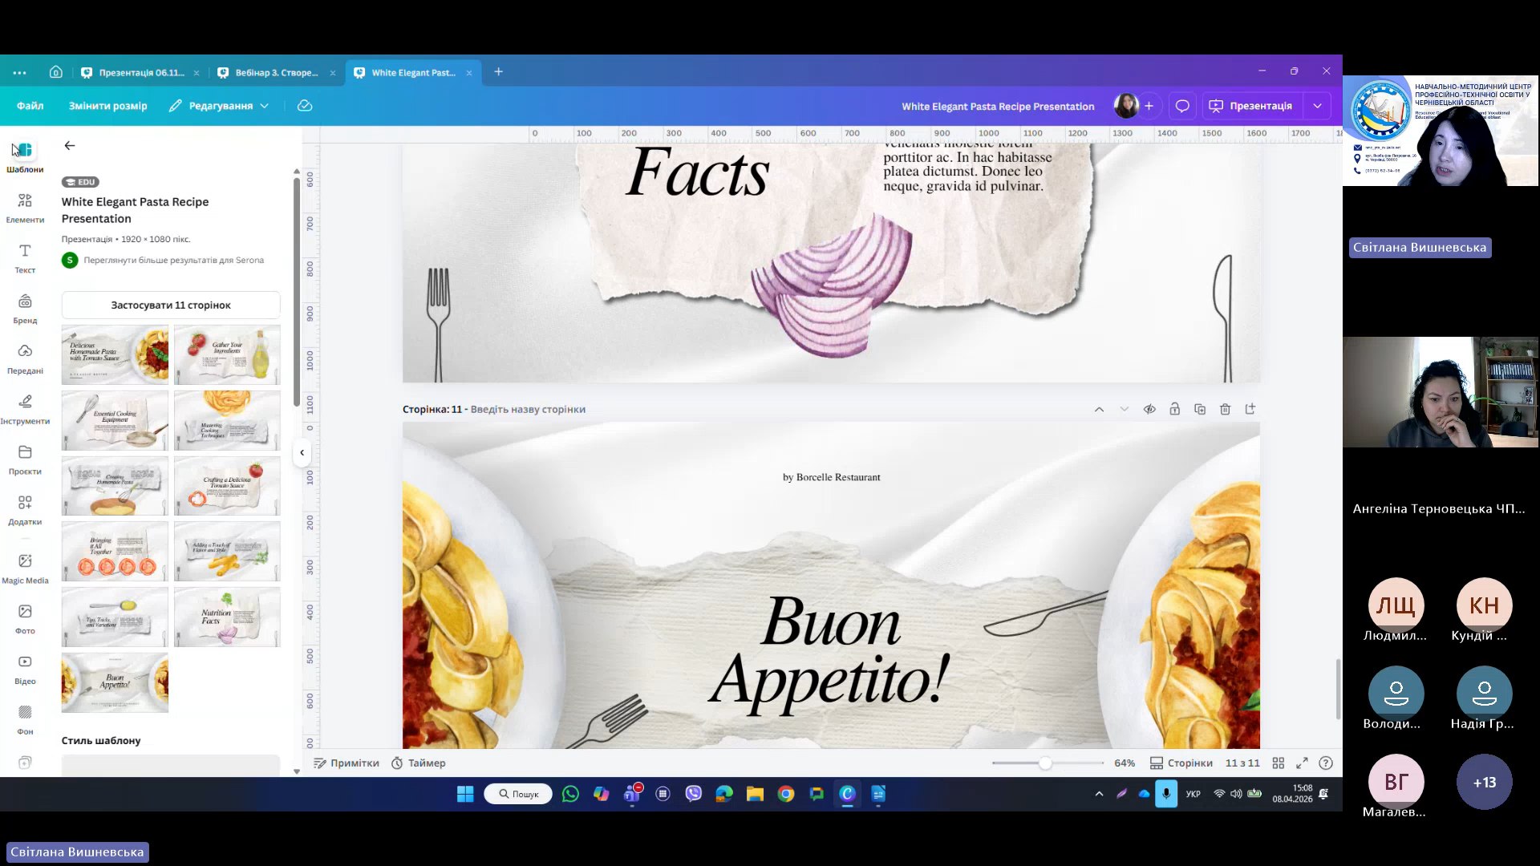Image resolution: width=1540 pixels, height=866 pixels.
Task: Click the comment bubble icon
Action: (1182, 106)
